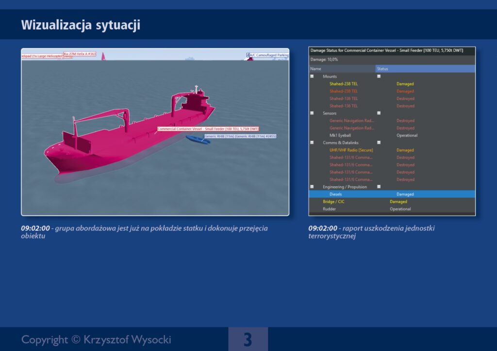
Task: Collapse the Sensors group
Action: point(312,113)
